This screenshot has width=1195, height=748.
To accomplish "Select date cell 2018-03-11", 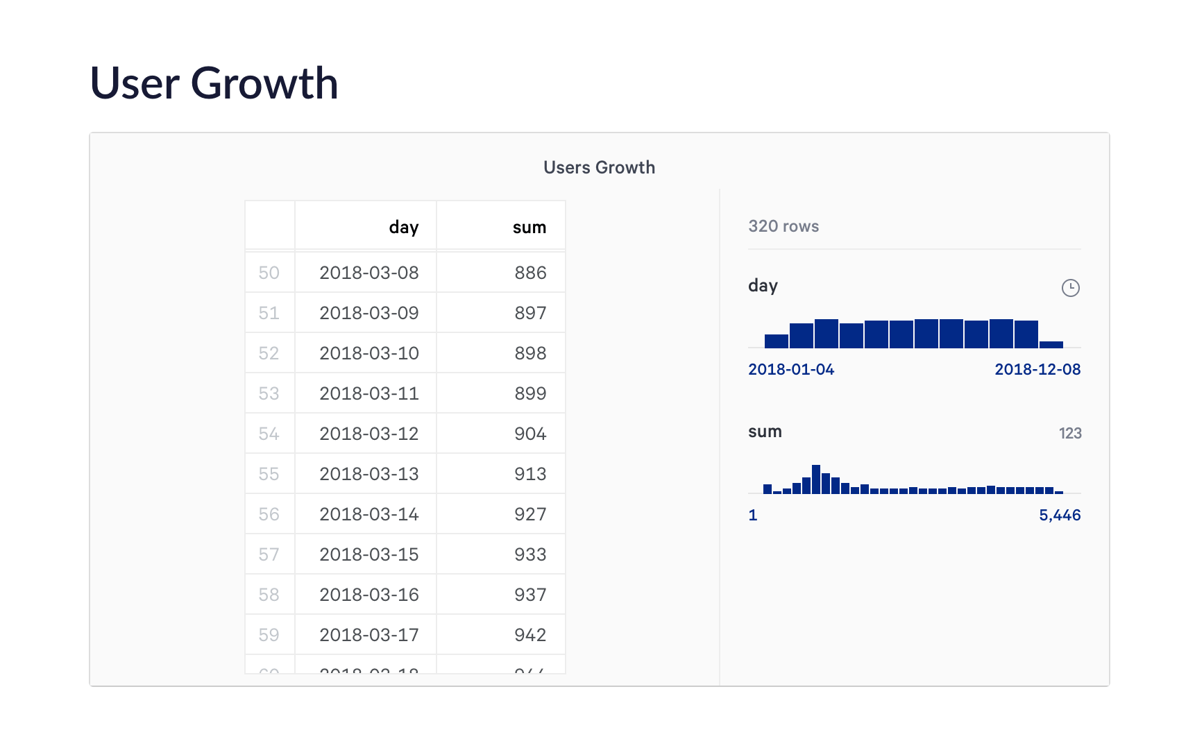I will (x=368, y=393).
